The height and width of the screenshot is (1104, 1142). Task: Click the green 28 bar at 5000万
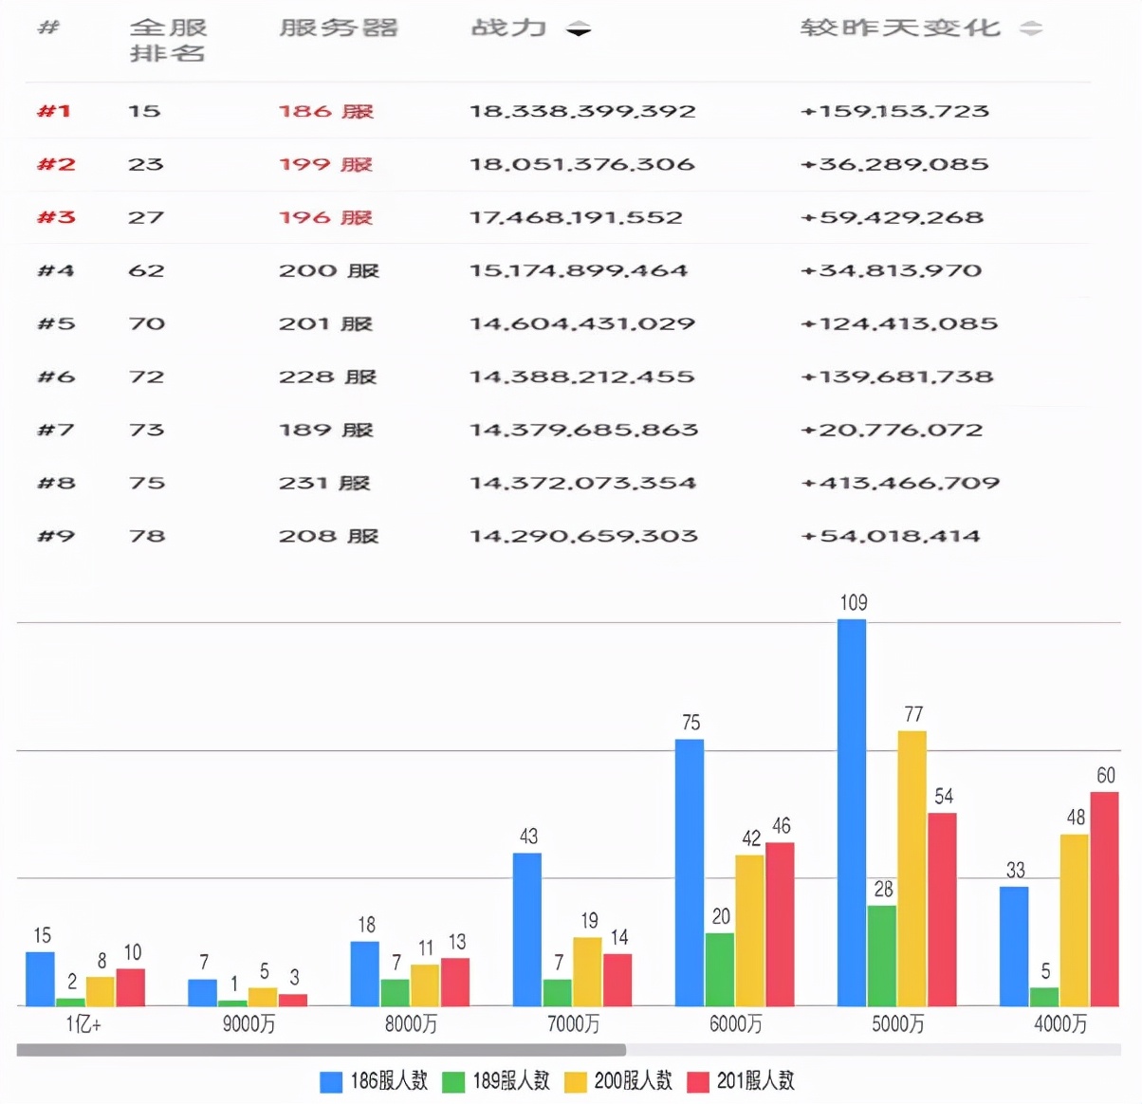click(x=882, y=956)
